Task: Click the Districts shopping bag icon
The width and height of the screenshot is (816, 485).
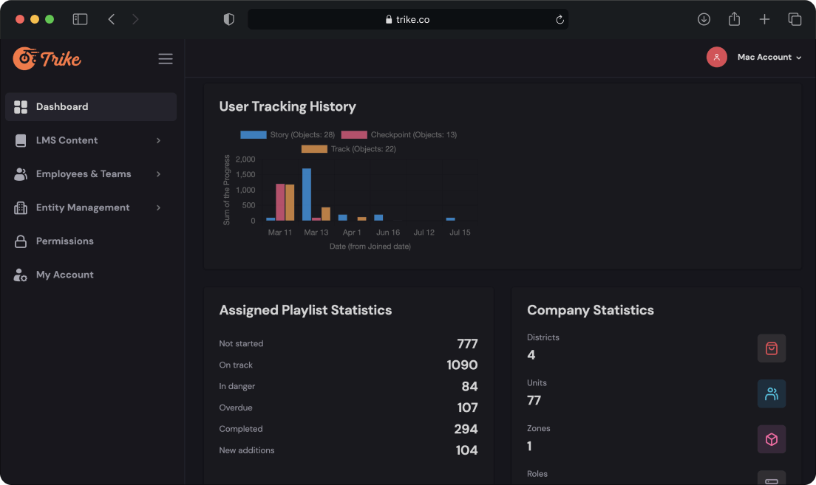Action: (x=771, y=348)
